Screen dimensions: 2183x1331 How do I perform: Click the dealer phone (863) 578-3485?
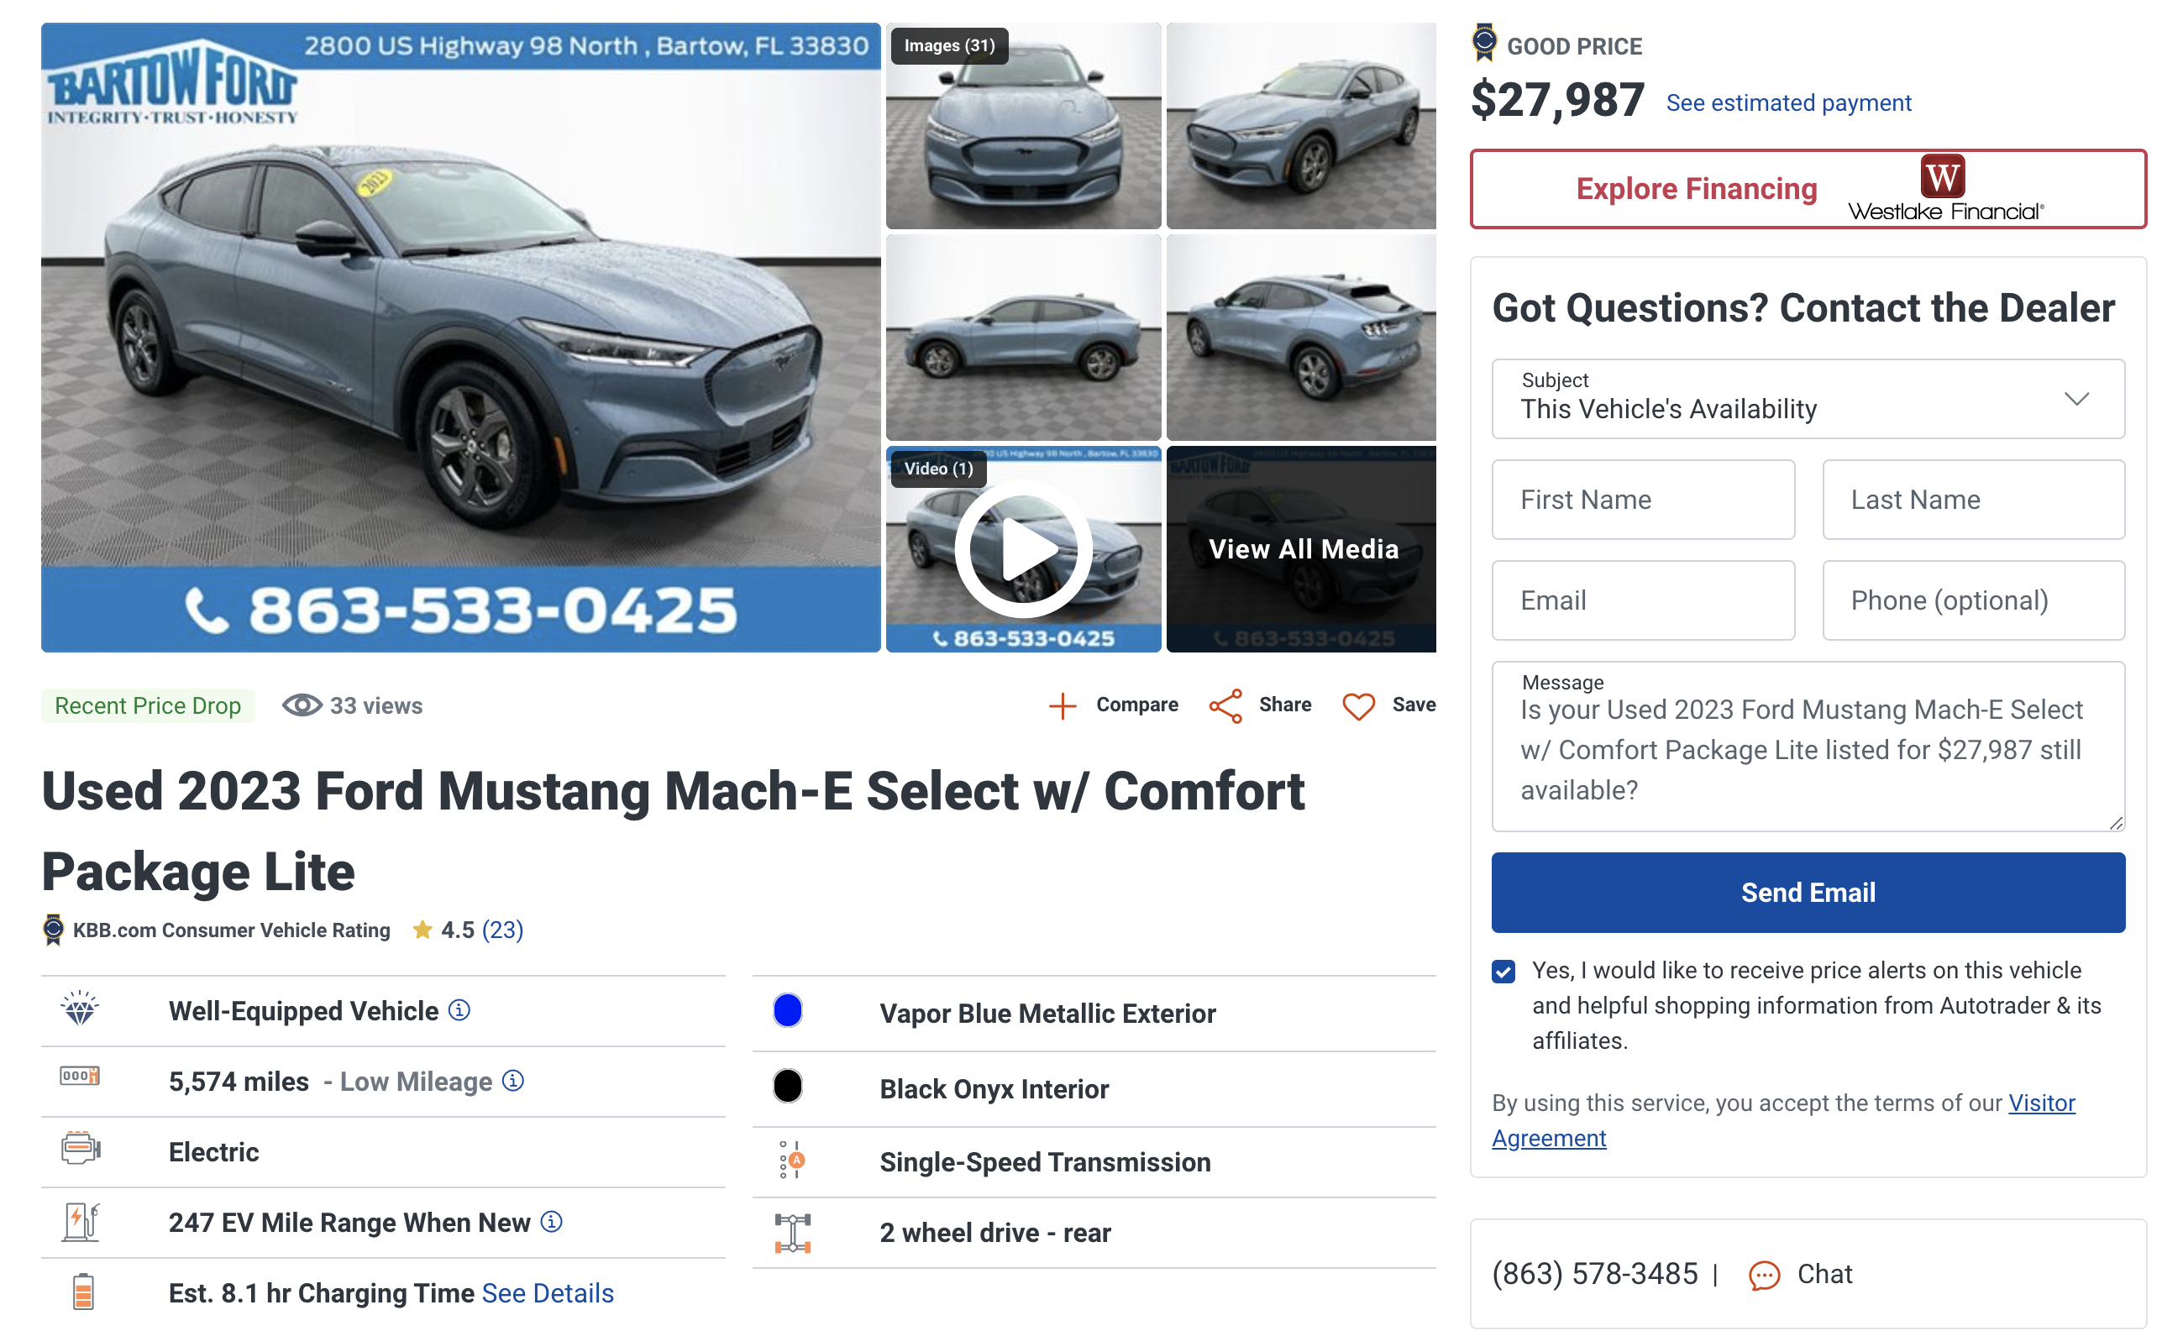[x=1595, y=1275]
